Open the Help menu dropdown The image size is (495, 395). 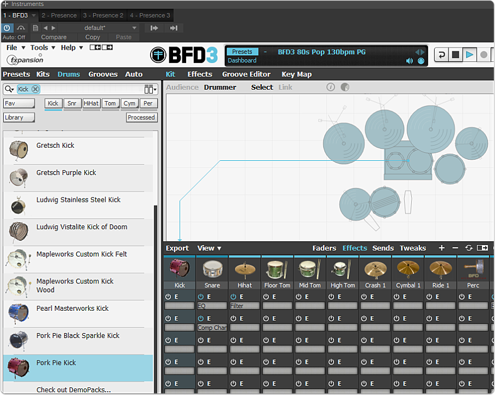tap(72, 48)
